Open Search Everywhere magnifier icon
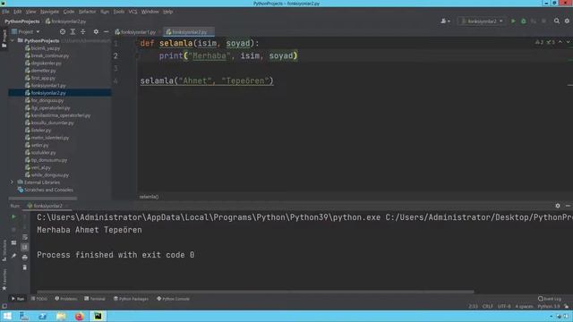This screenshot has height=322, width=573. (557, 21)
